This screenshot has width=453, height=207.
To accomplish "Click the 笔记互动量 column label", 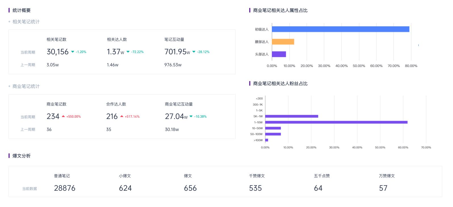I will 174,39.
